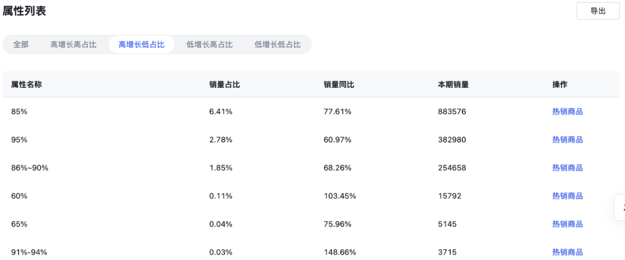Viewport: 625px width, 260px height.
Task: Click the 103.45% year-over-year value
Action: 340,196
